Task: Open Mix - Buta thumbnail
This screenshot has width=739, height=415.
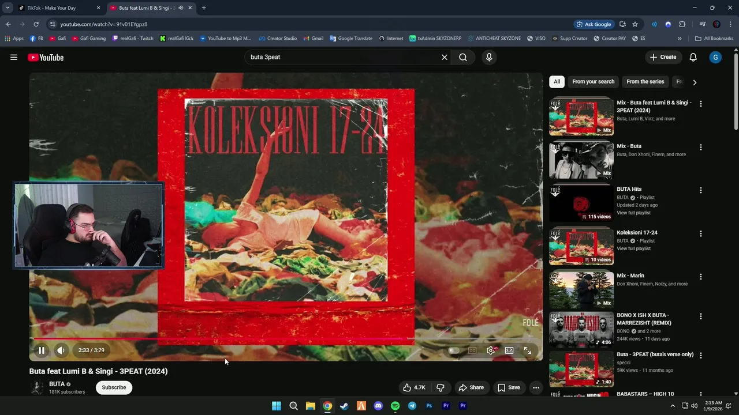Action: (581, 160)
